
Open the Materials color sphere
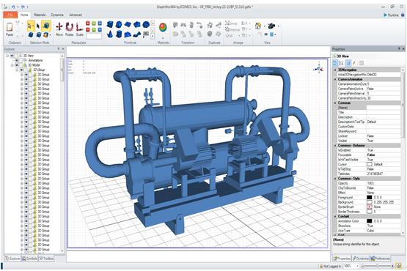[163, 27]
